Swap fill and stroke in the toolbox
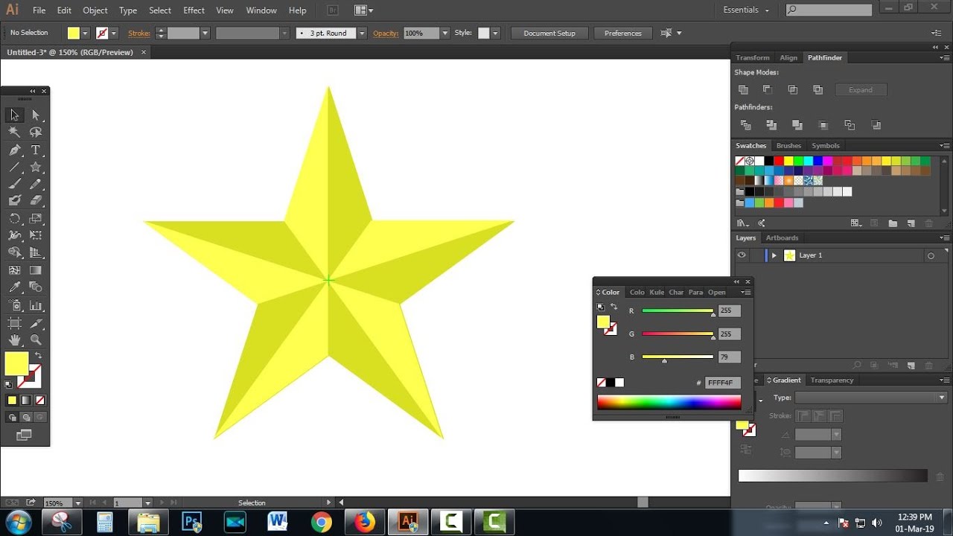The height and width of the screenshot is (536, 953). pyautogui.click(x=38, y=355)
